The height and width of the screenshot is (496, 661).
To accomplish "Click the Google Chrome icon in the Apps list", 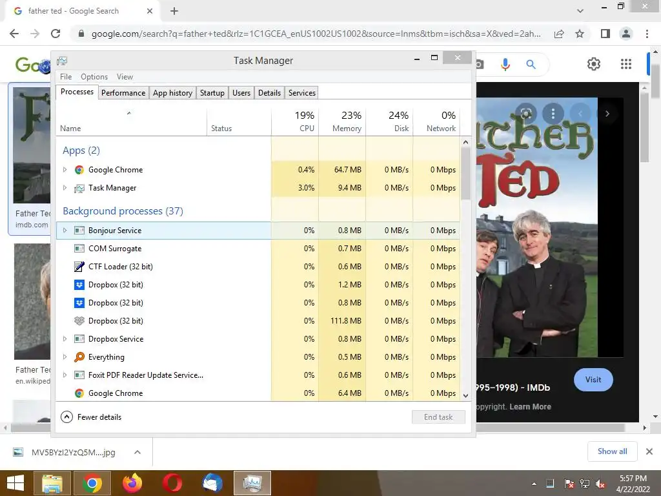I will click(79, 170).
